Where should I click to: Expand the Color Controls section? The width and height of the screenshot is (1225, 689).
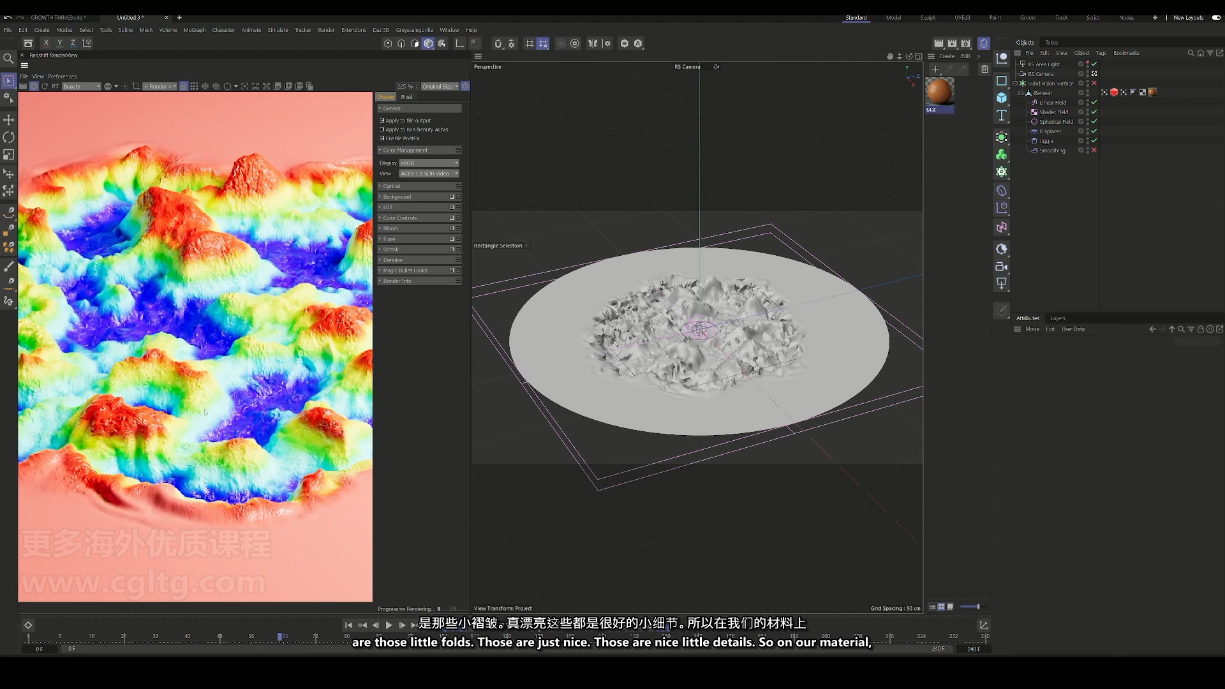pos(419,218)
